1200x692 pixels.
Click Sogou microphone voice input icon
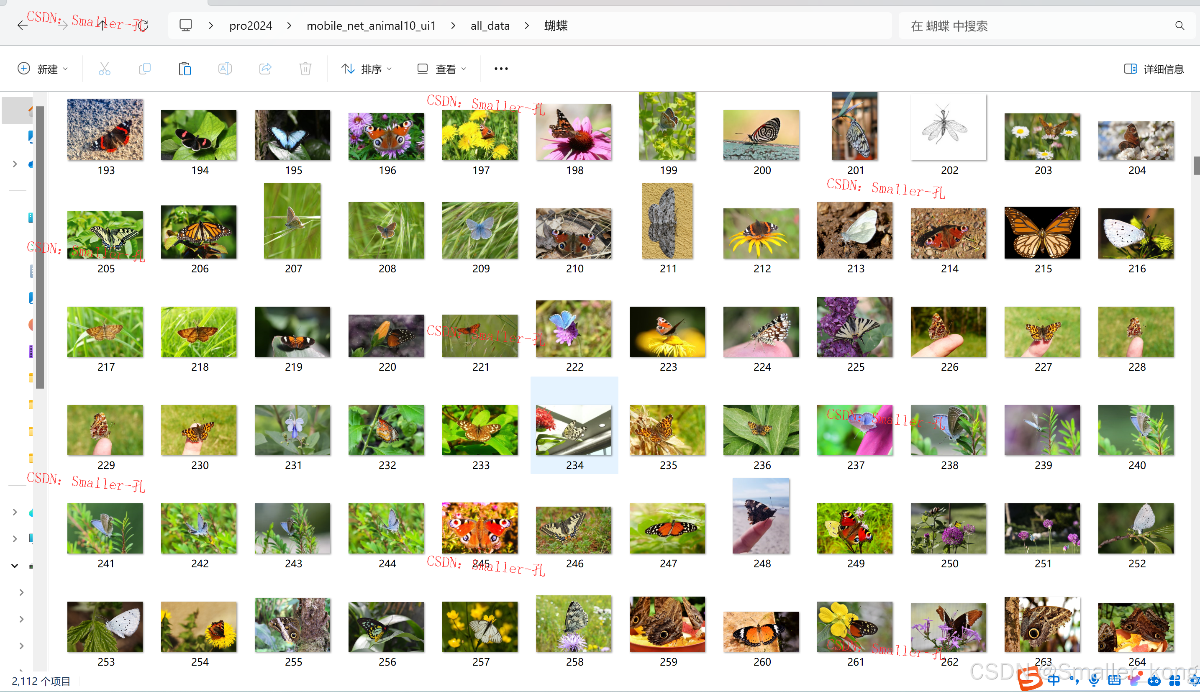[1094, 680]
